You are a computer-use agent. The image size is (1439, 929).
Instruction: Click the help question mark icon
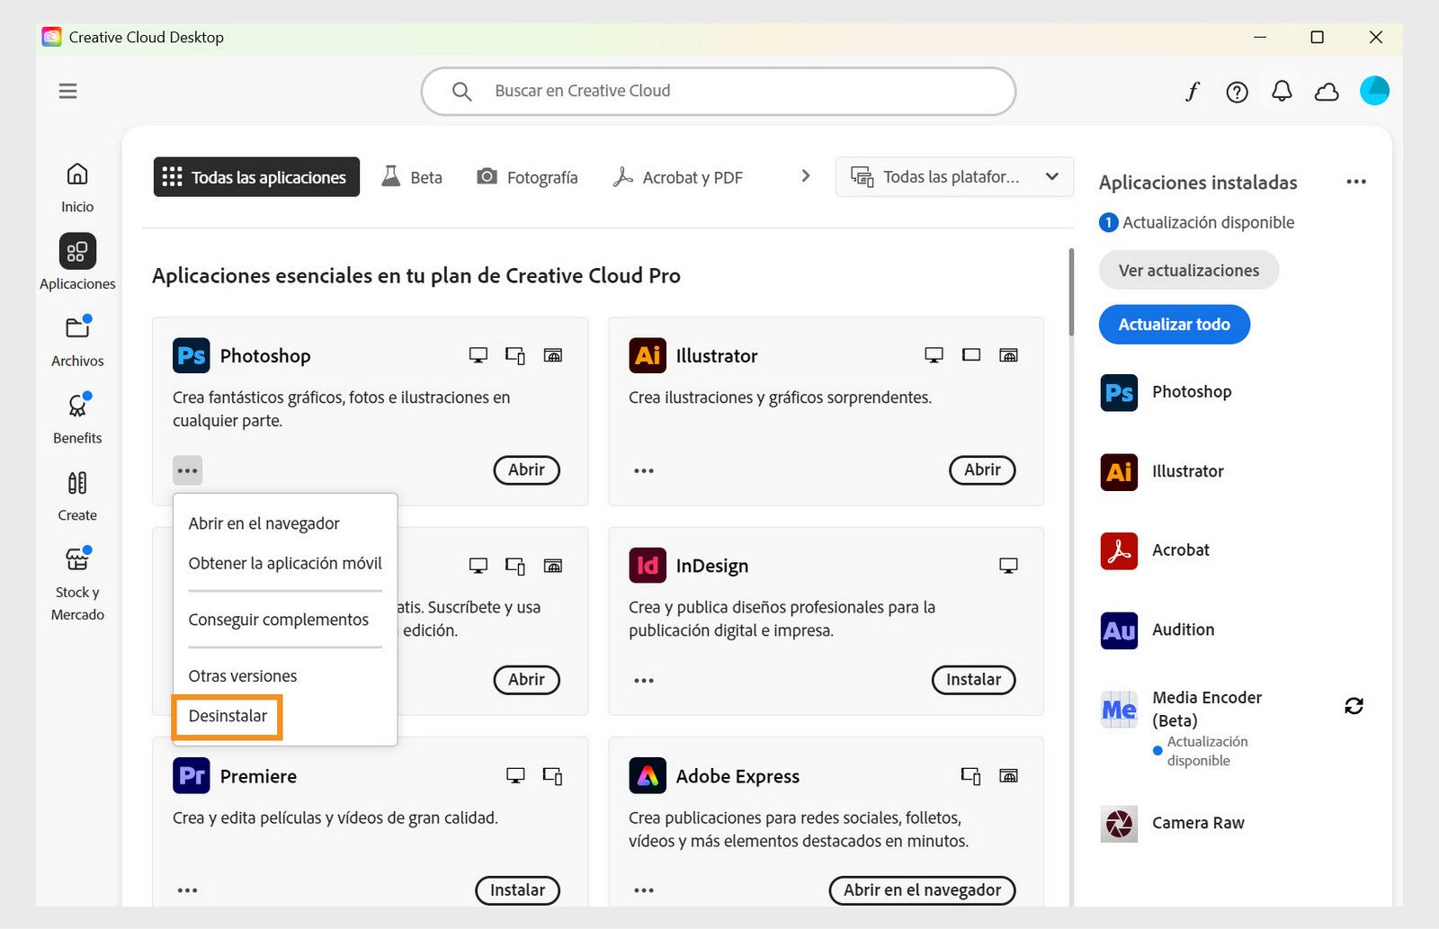[x=1237, y=91]
